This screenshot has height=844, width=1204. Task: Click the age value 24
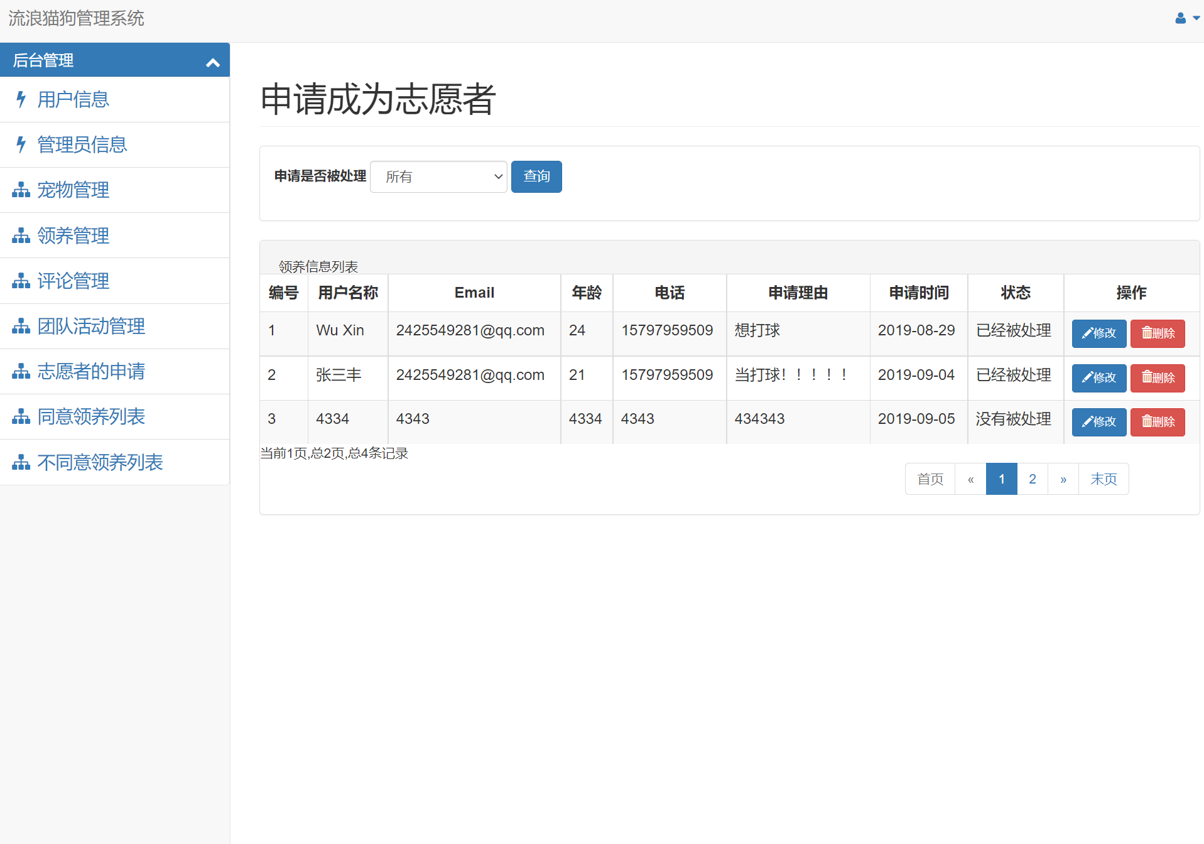pos(577,330)
